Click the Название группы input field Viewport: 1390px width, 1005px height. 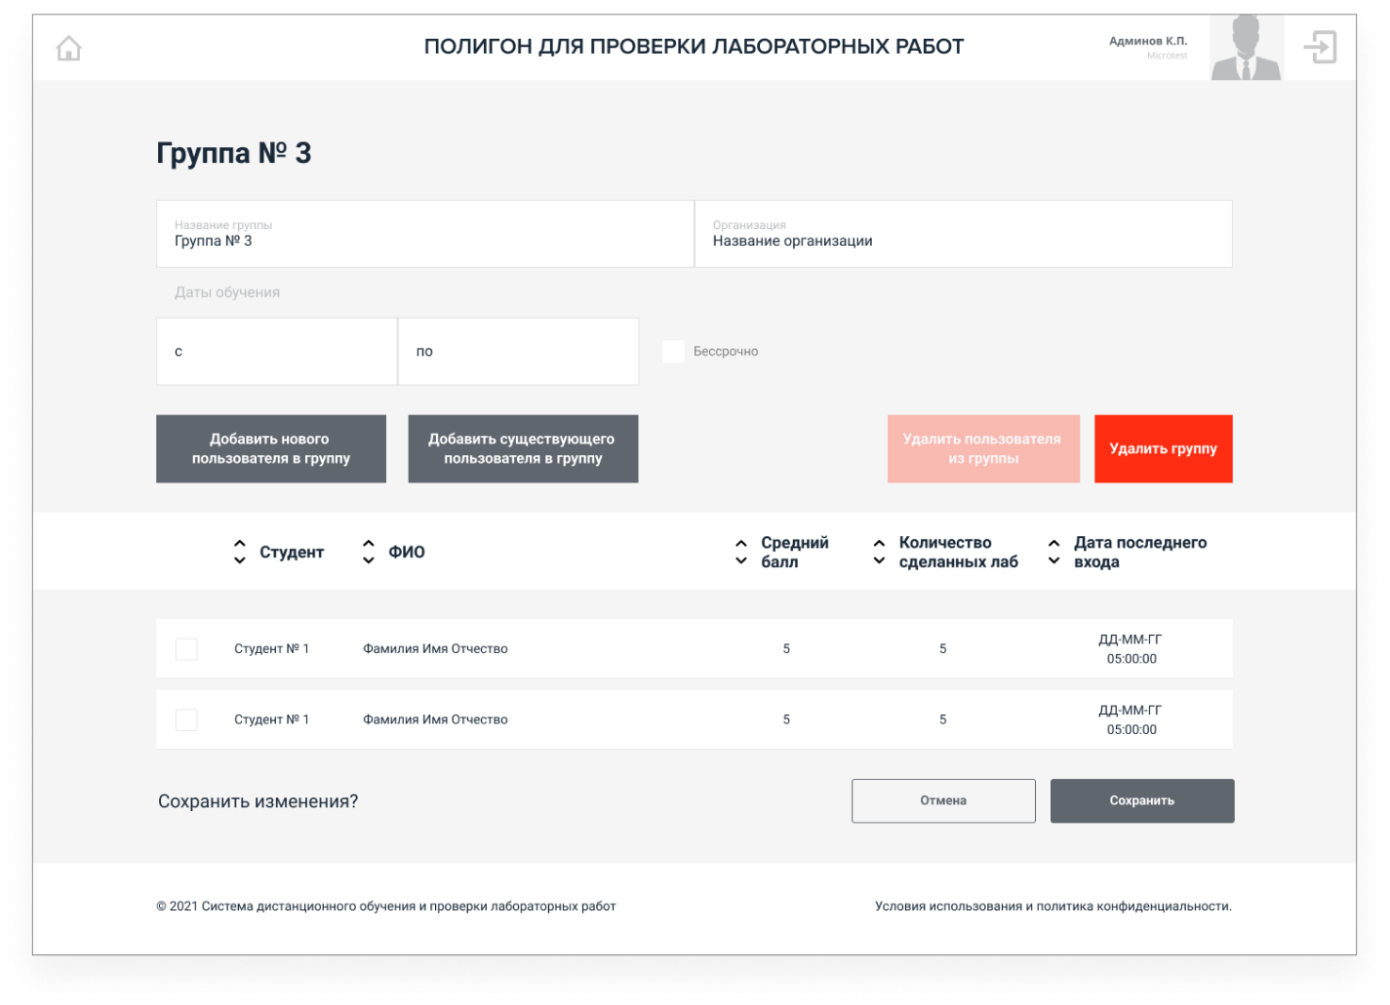point(424,234)
